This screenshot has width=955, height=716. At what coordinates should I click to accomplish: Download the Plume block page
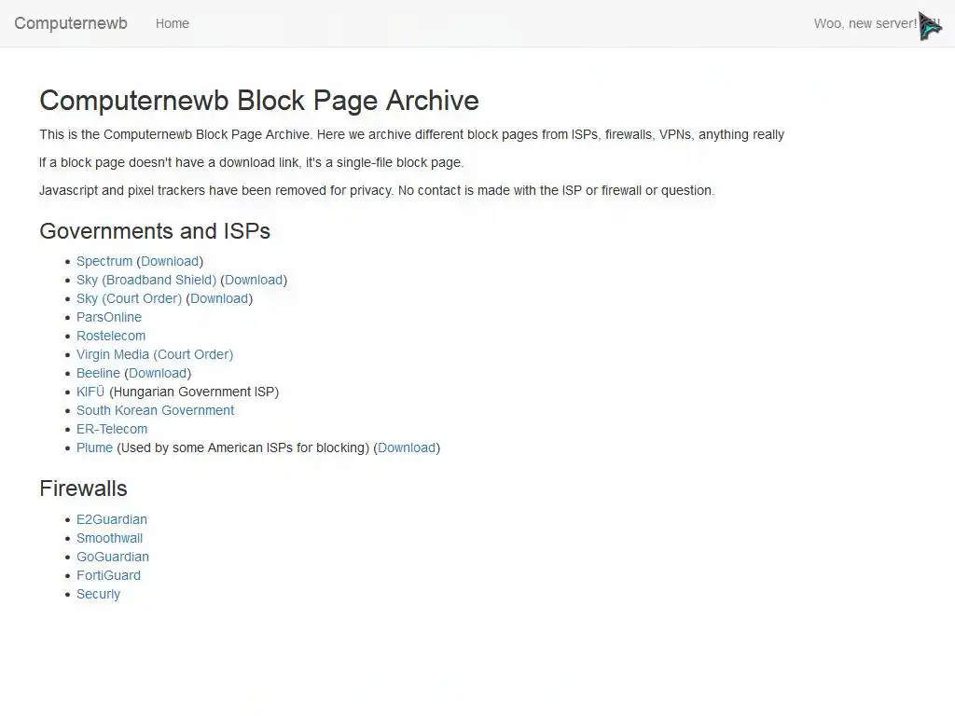(407, 448)
